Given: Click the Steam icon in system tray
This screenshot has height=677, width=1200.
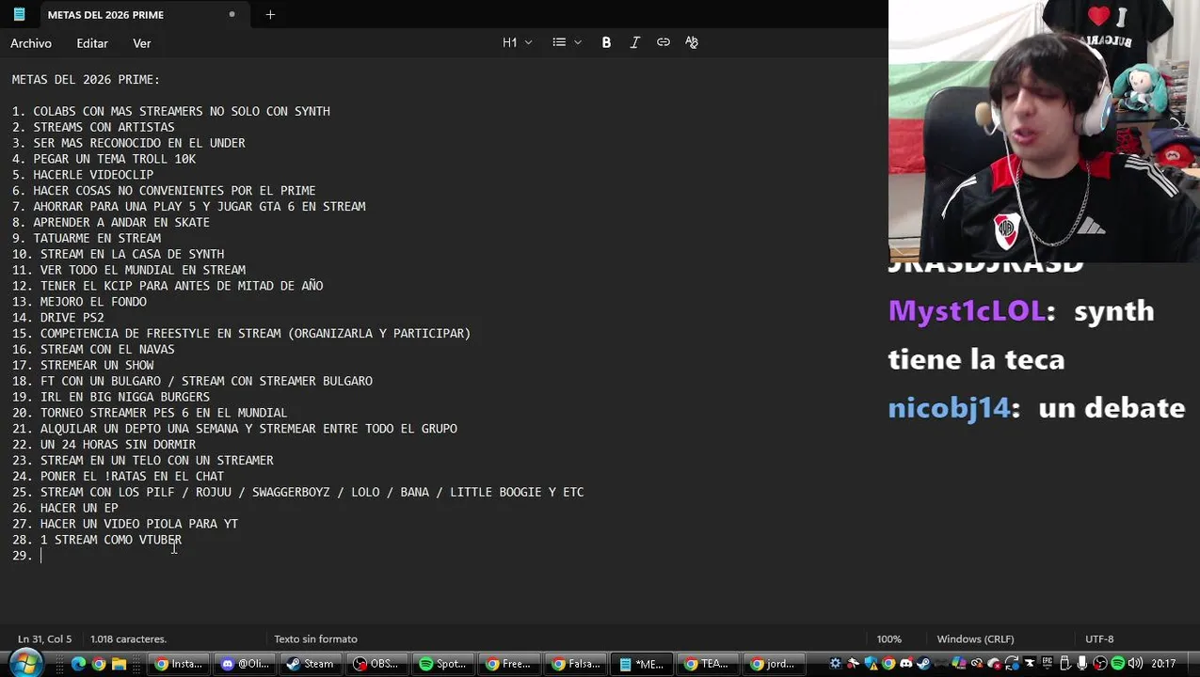Looking at the screenshot, I should coord(923,663).
